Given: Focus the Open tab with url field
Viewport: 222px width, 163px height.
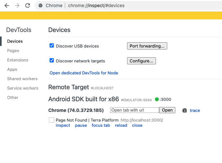Looking at the screenshot, I should [x=134, y=110].
